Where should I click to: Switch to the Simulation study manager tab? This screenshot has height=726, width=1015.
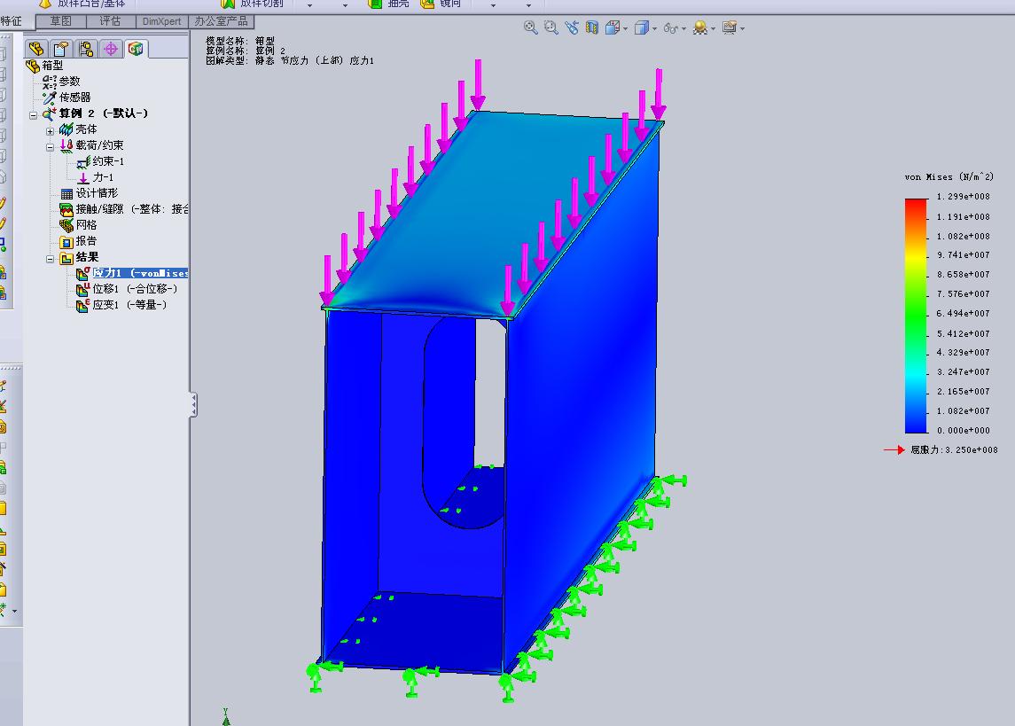(136, 49)
